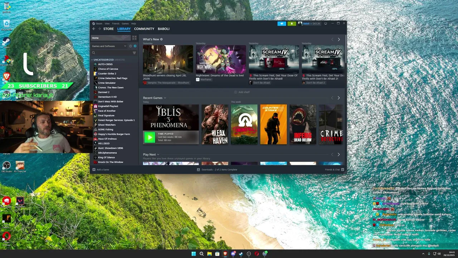Expand the Recent Games shelf dropdown
Screen dimensions: 458x258
(165, 98)
